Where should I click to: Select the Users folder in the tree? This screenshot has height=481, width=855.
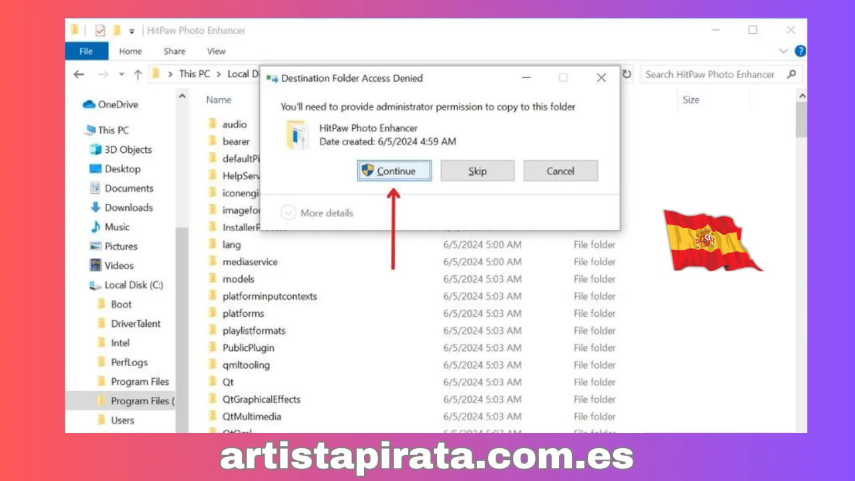tap(116, 421)
